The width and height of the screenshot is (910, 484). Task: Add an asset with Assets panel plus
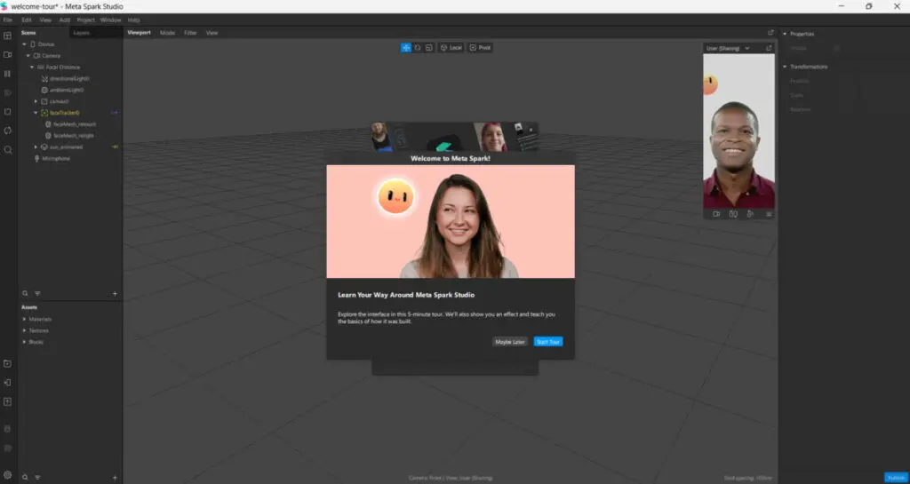coord(115,478)
